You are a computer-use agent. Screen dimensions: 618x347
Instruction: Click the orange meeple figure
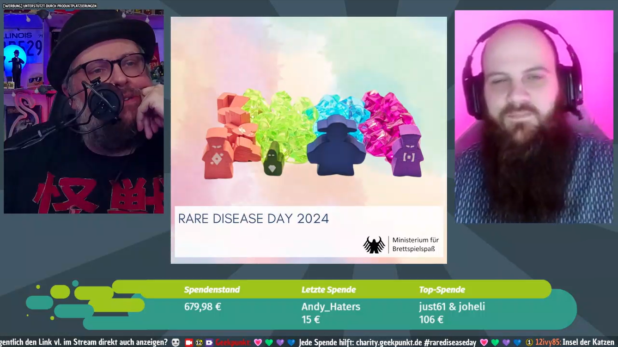point(218,153)
